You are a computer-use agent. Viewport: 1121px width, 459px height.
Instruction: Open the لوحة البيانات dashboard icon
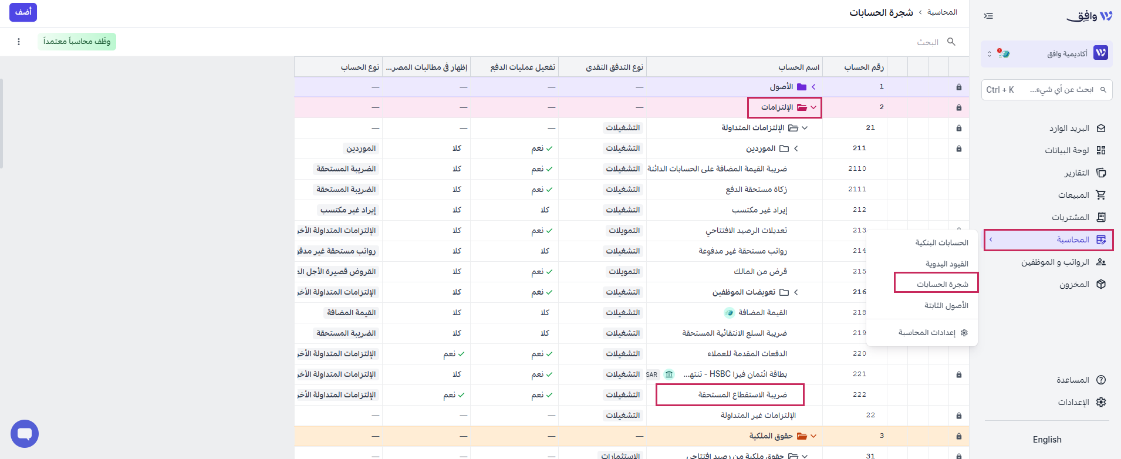(x=1101, y=150)
